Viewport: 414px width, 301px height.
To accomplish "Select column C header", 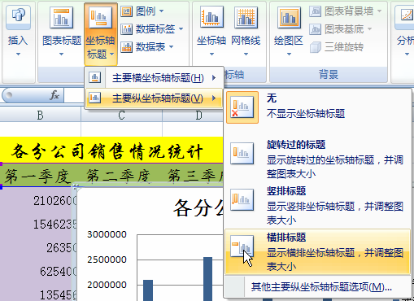I will tap(121, 115).
